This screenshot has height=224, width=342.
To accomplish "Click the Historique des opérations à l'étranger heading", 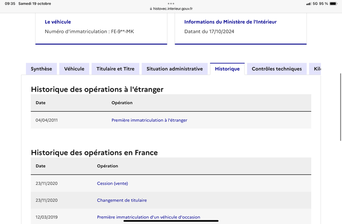I will tap(97, 90).
